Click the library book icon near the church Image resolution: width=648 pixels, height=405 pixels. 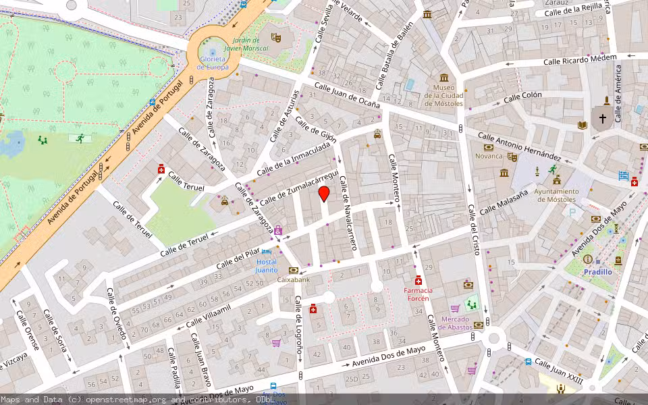pyautogui.click(x=583, y=126)
